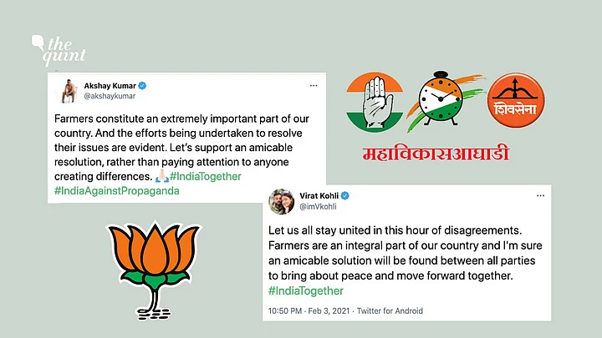Open more options on Virat Kohli's tweet
Image resolution: width=602 pixels, height=338 pixels.
[540, 195]
